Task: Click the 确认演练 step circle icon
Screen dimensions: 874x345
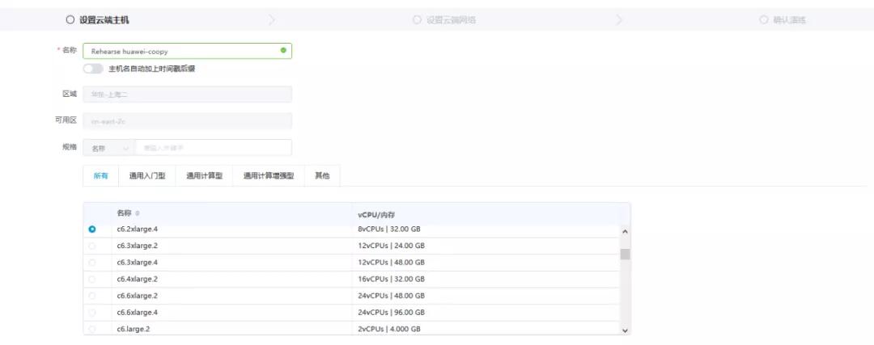Action: pyautogui.click(x=763, y=19)
